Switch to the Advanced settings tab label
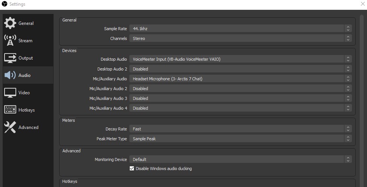Screen dimensions: 367x187 click(28, 127)
